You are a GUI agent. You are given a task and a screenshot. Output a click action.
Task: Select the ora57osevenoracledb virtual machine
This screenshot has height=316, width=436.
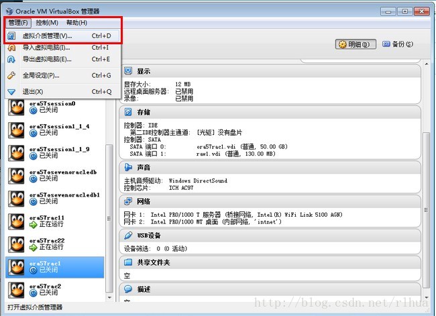tap(55, 176)
